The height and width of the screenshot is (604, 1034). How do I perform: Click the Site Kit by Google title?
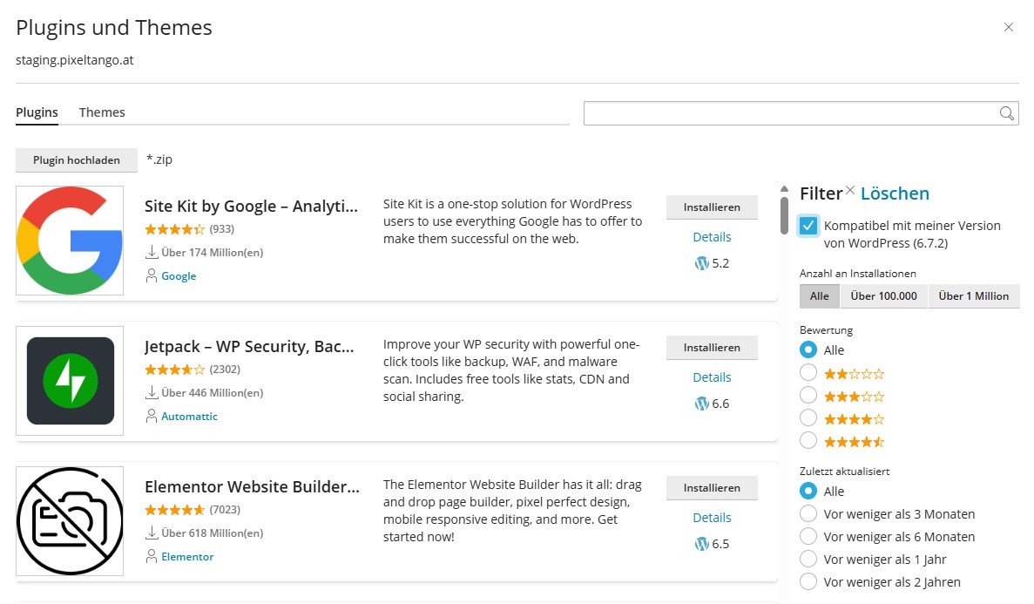point(251,206)
